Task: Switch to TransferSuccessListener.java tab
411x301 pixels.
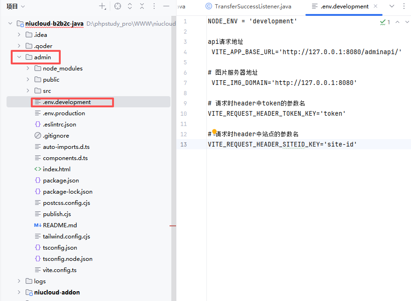Action: [252, 7]
